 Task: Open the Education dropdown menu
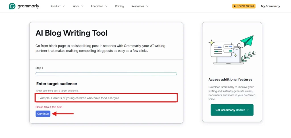pyautogui.click(x=99, y=6)
